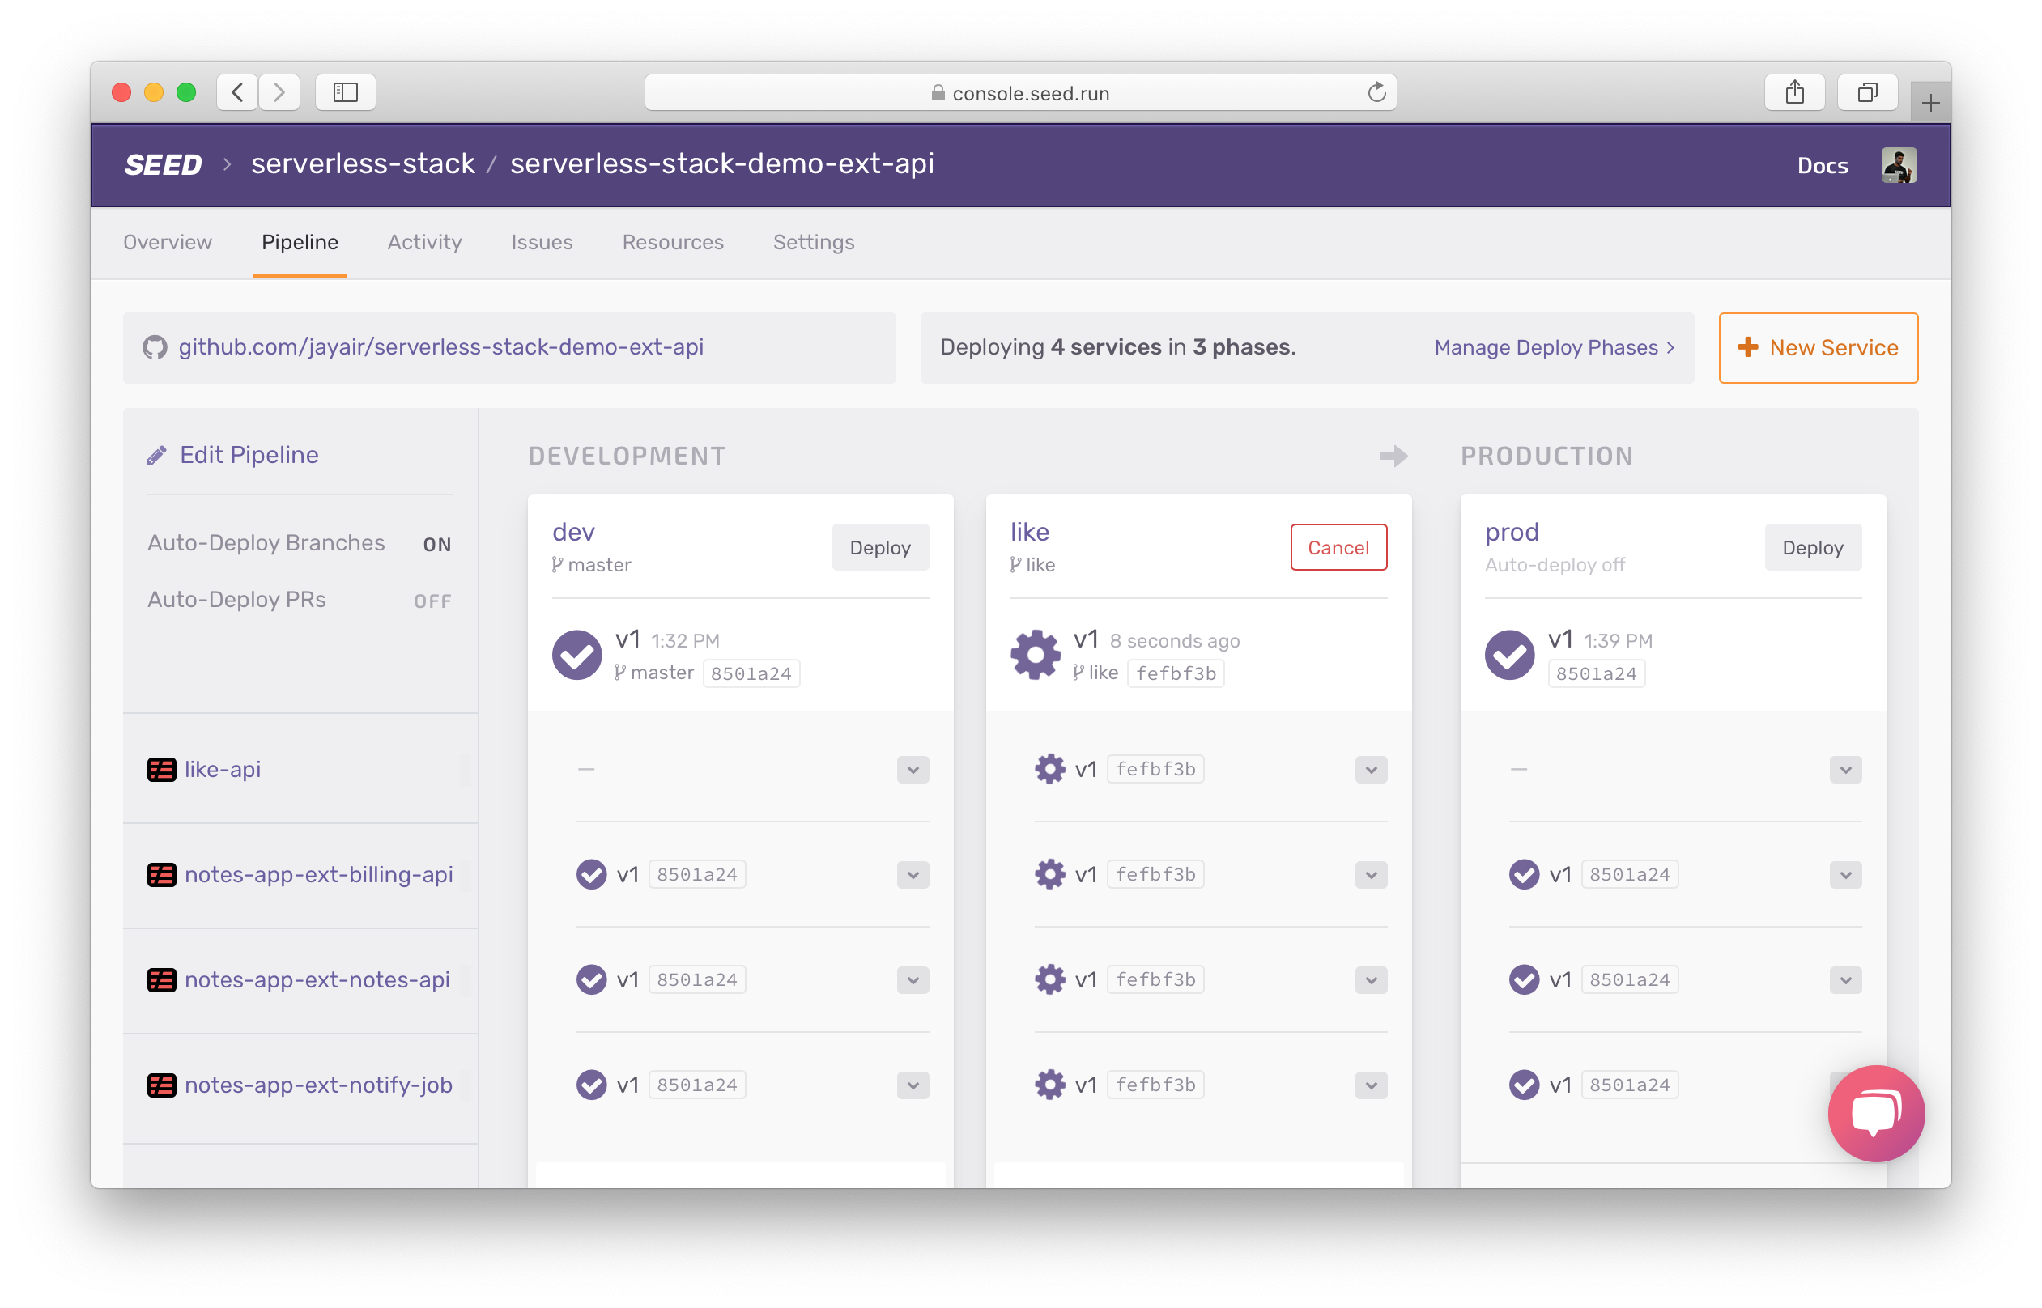2042x1308 pixels.
Task: Click the notes-app-ext-billing-api icon
Action: (160, 875)
